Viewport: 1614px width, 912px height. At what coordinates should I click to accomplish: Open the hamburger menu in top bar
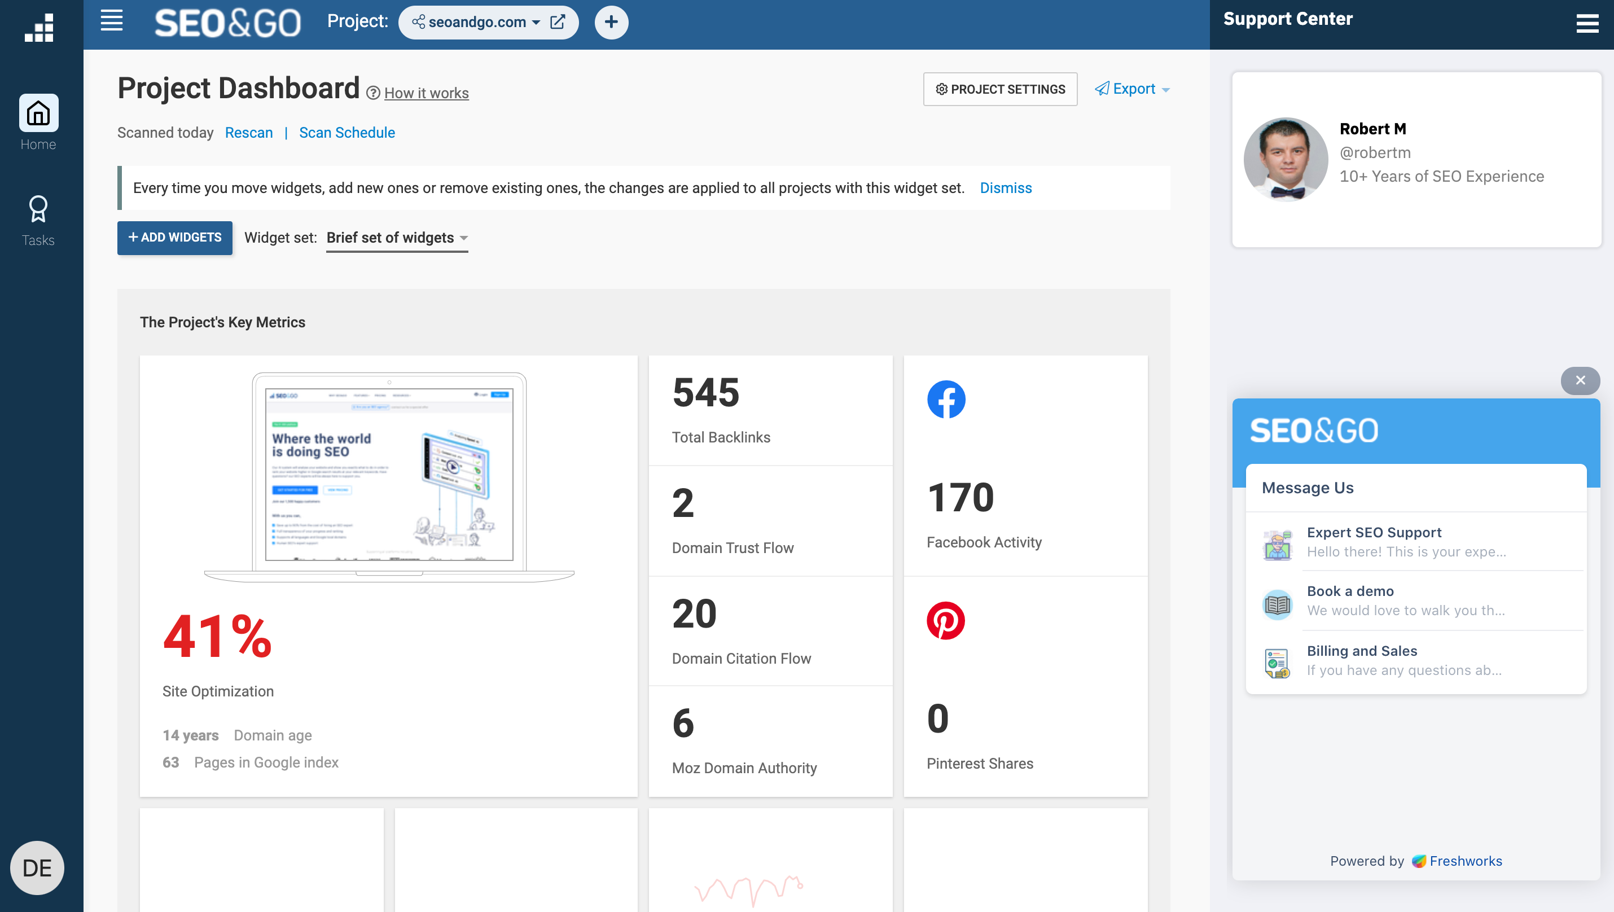[x=112, y=21]
